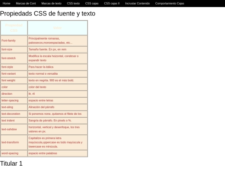Viewport: 225px width, 169px height.
Task: Select value 'texto en negrita. 900 es el más bold.'
Action: pyautogui.click(x=57, y=81)
